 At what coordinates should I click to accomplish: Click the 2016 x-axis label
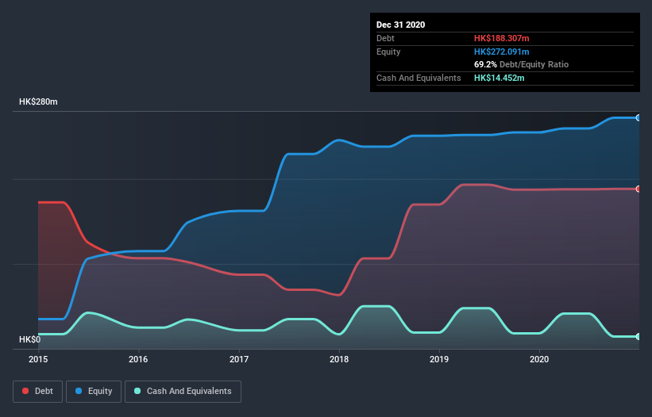click(138, 359)
